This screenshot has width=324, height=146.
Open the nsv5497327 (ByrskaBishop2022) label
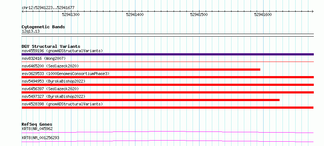pyautogui.click(x=54, y=96)
